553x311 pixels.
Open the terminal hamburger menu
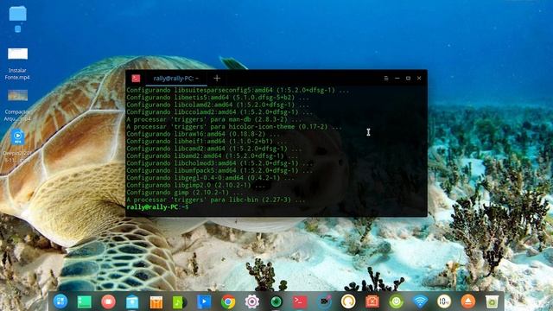(386, 78)
